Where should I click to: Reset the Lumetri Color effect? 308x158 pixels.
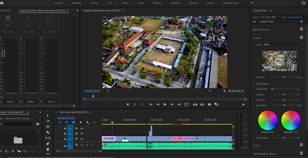point(301,22)
